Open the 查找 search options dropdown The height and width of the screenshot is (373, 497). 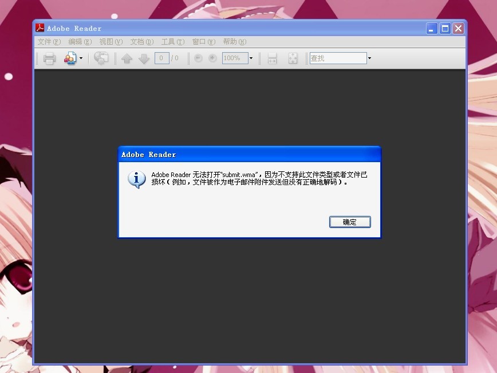[369, 58]
